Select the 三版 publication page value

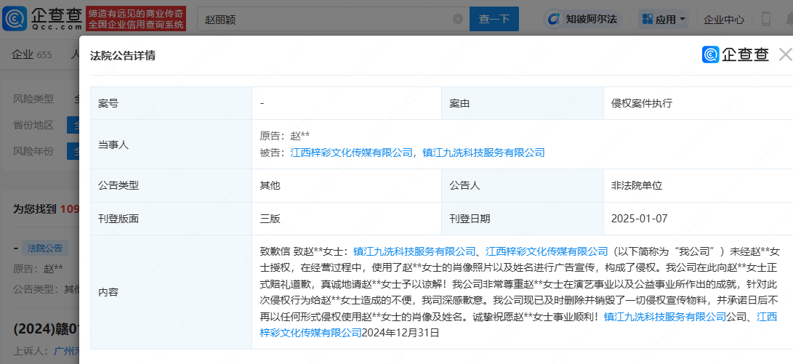point(270,219)
